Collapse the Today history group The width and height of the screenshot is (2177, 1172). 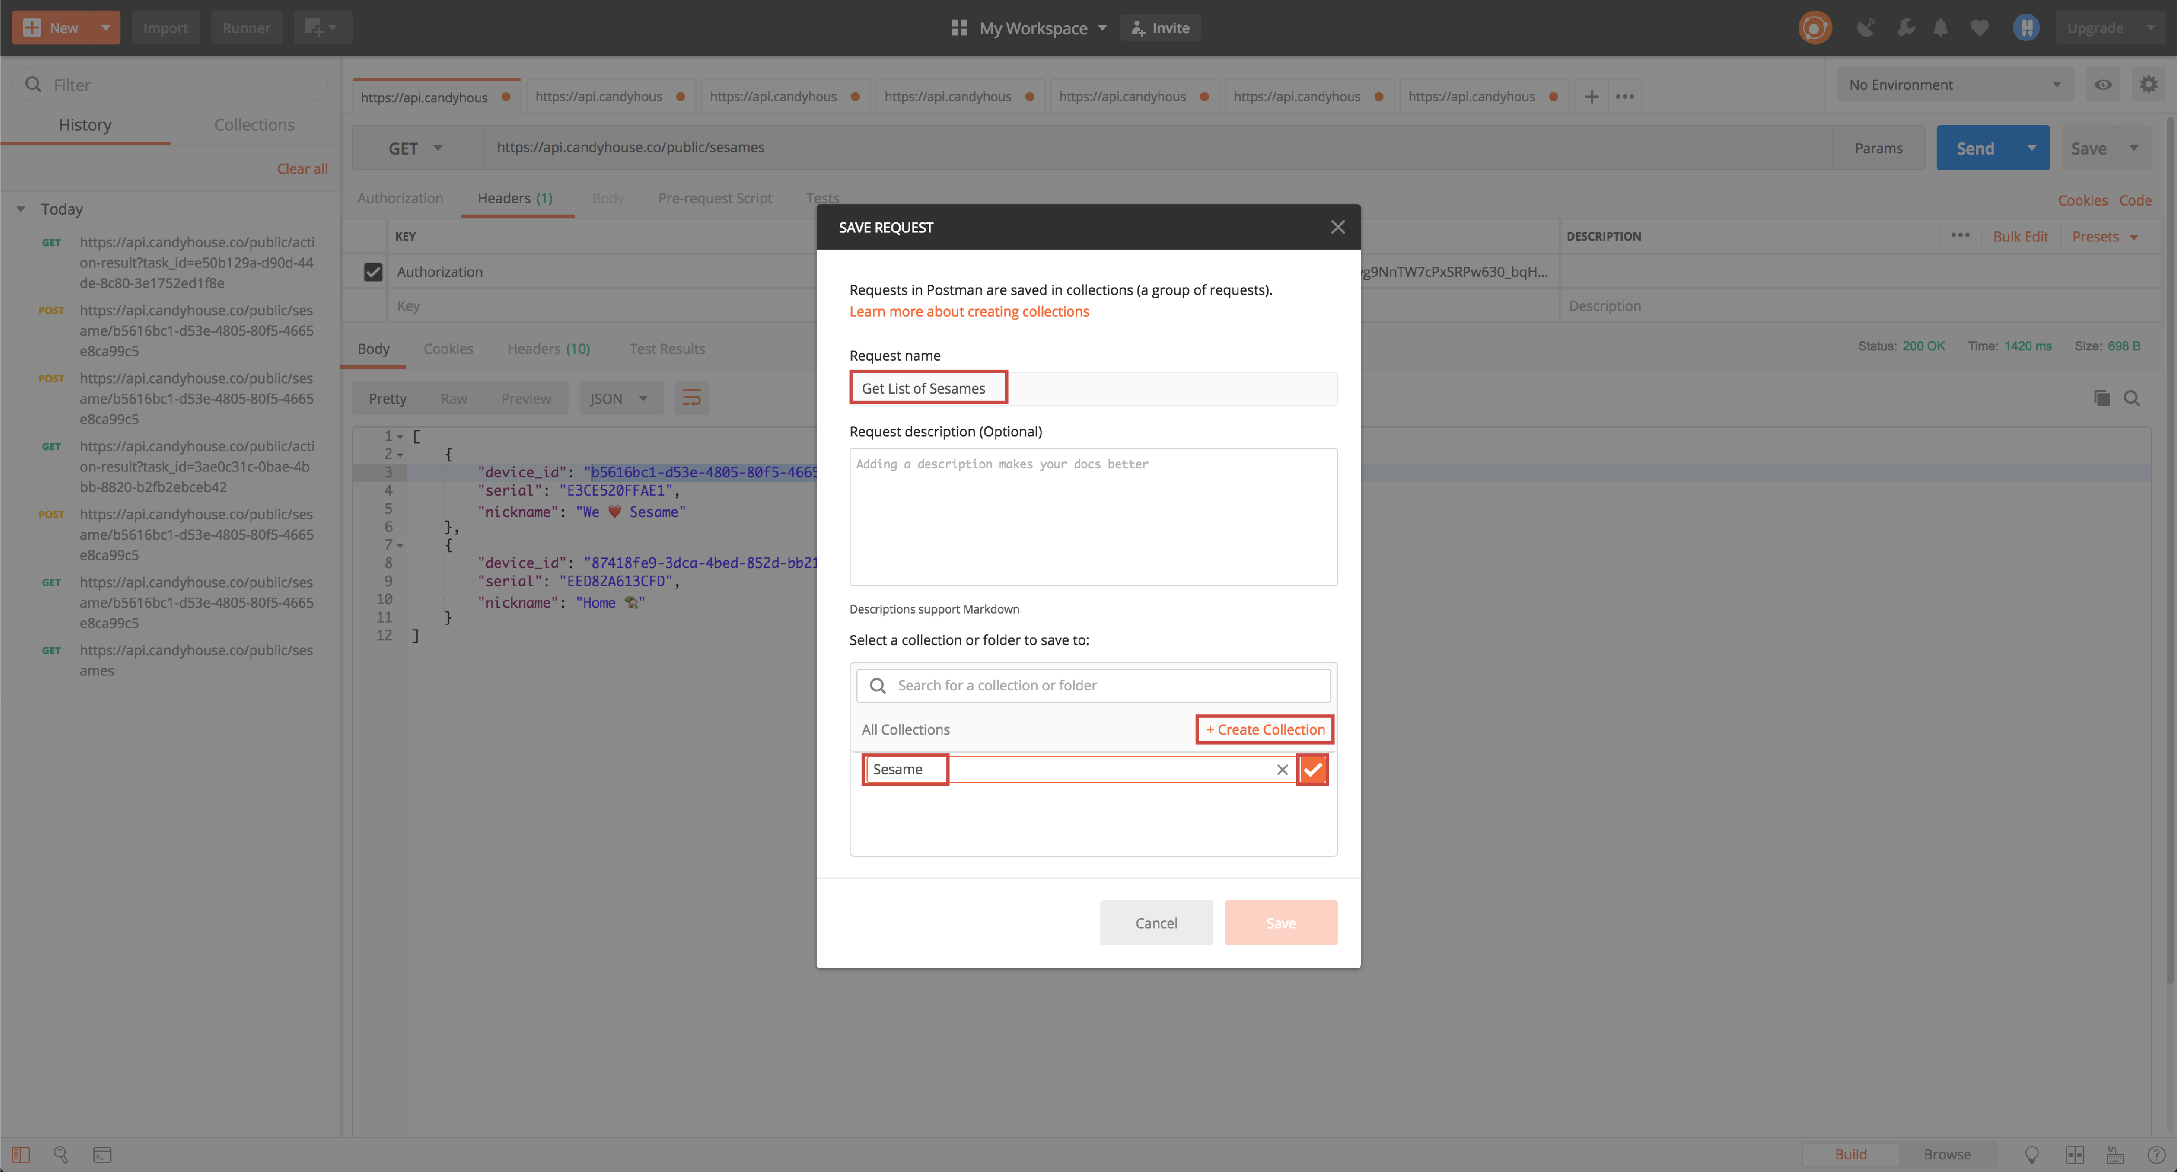[21, 209]
